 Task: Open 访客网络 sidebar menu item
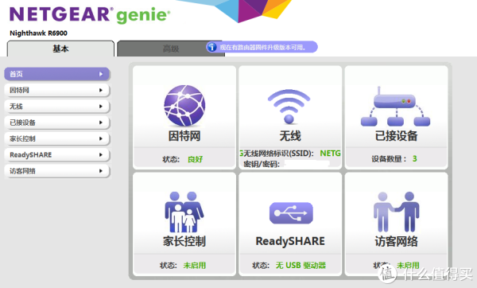56,171
